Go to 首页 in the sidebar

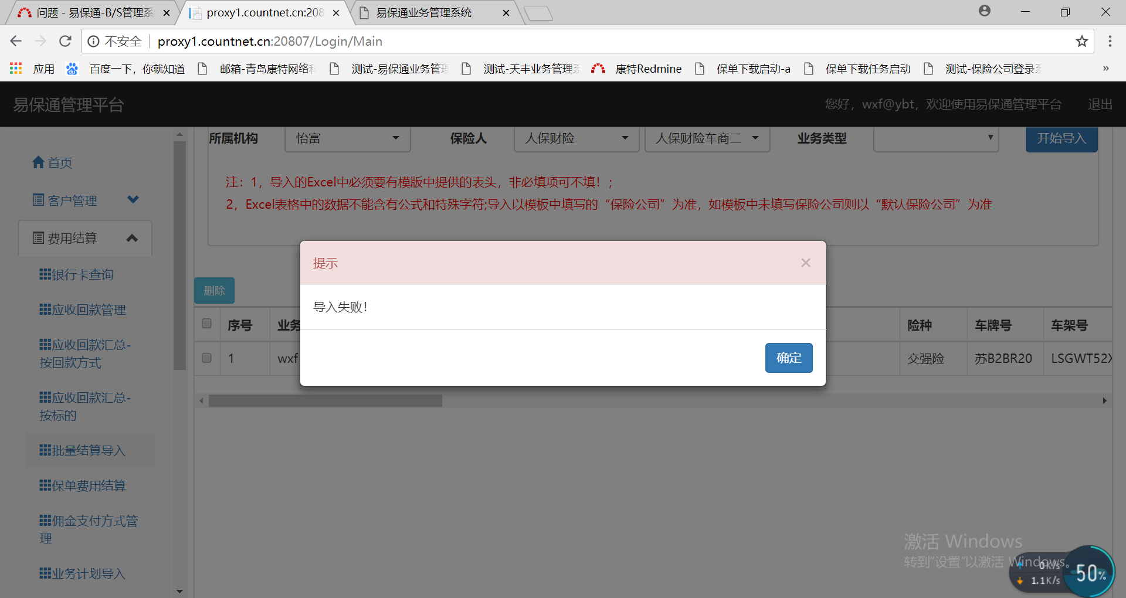coord(52,163)
